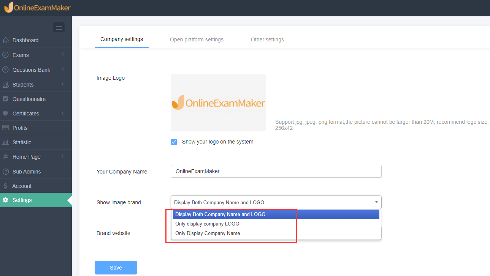Switch to Other settings tab
This screenshot has width=490, height=276.
pyautogui.click(x=267, y=39)
